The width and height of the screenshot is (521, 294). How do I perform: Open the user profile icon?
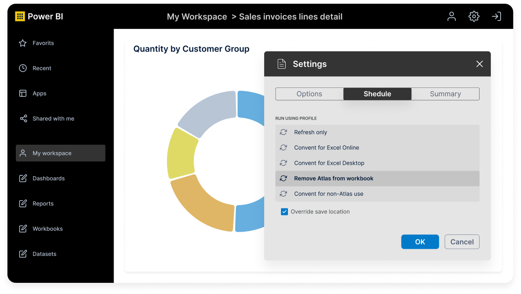pos(451,17)
